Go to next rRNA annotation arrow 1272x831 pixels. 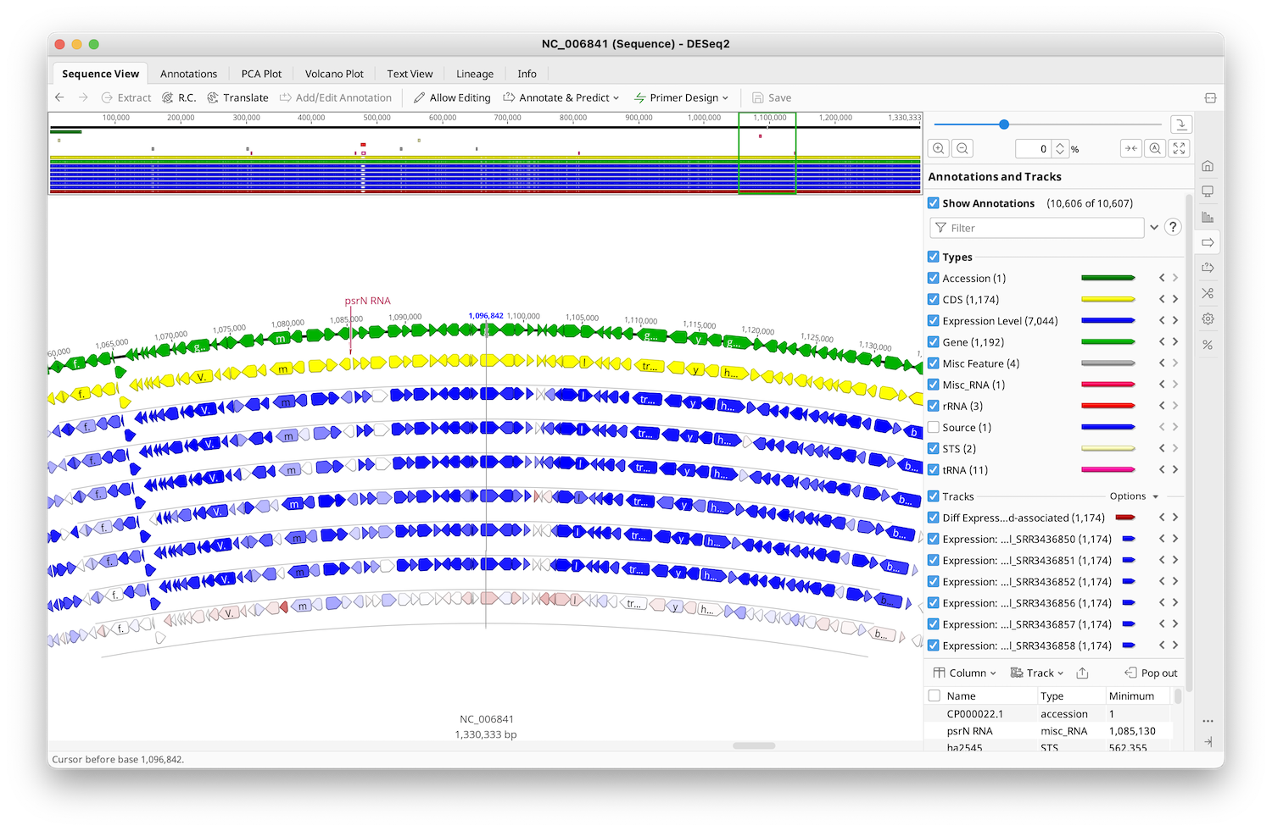tap(1175, 406)
